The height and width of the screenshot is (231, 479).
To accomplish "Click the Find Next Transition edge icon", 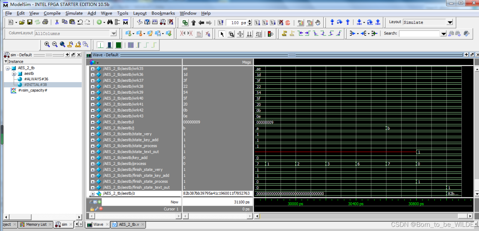I will click(x=307, y=34).
